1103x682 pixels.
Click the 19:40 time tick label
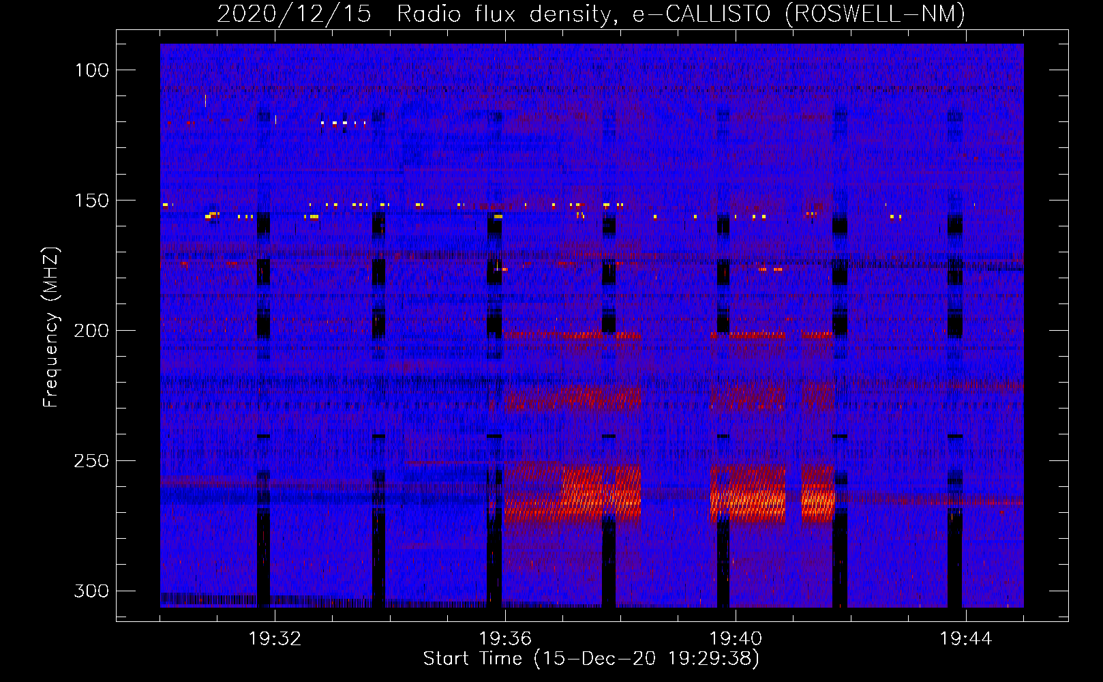(x=736, y=639)
